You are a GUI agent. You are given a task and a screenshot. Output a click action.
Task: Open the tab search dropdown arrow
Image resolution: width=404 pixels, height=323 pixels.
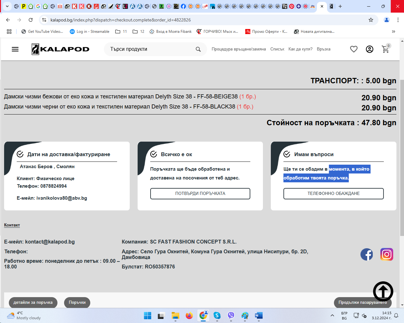coord(7,6)
